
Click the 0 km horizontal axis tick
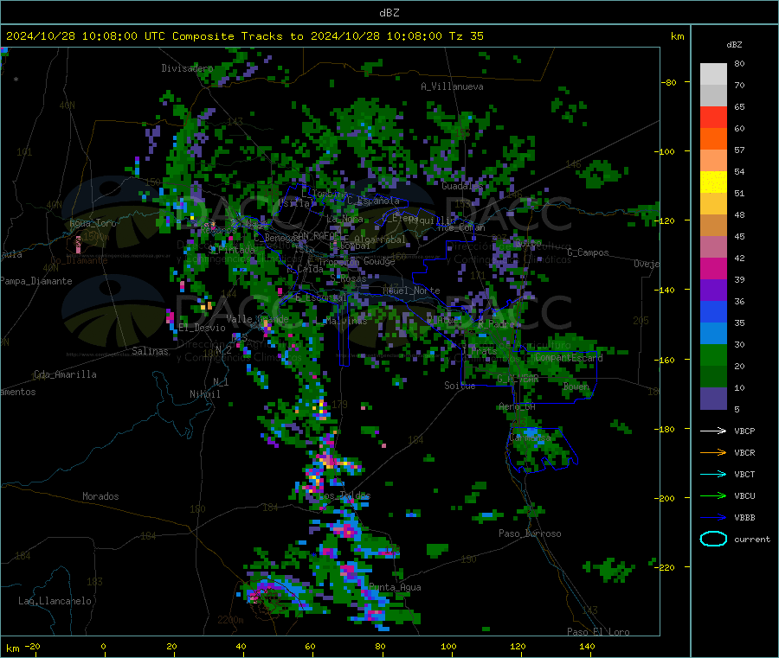click(x=103, y=646)
